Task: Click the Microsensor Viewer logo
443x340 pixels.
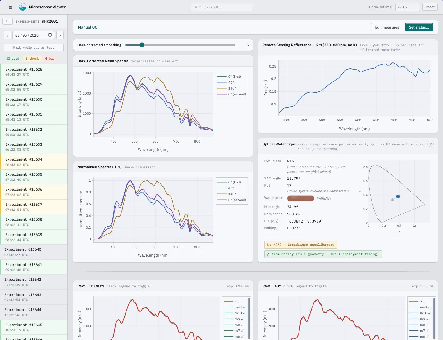Action: [x=23, y=7]
